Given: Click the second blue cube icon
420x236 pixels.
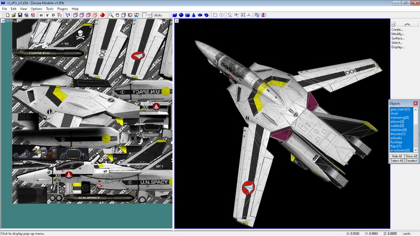Looking at the screenshot, I should (82, 15).
